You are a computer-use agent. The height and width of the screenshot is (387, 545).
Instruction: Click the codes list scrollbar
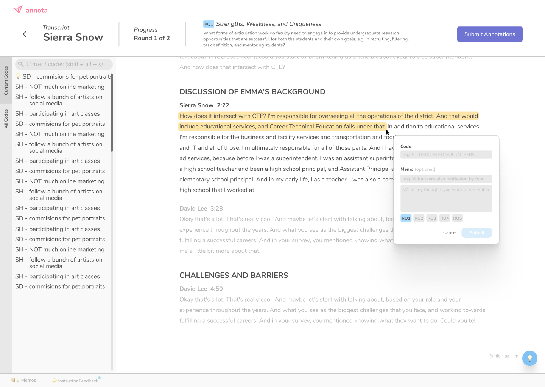tap(112, 113)
